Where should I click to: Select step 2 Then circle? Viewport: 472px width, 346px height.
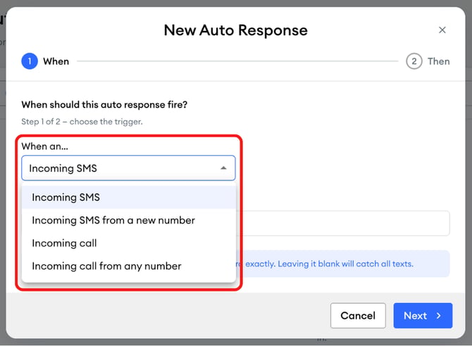pyautogui.click(x=414, y=61)
